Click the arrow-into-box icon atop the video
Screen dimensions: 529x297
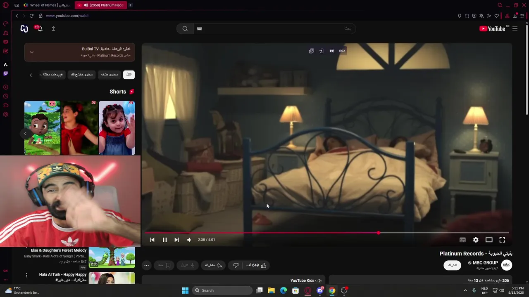(x=321, y=51)
